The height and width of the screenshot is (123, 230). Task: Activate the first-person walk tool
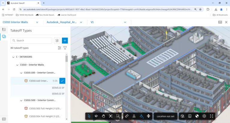[x=134, y=116]
